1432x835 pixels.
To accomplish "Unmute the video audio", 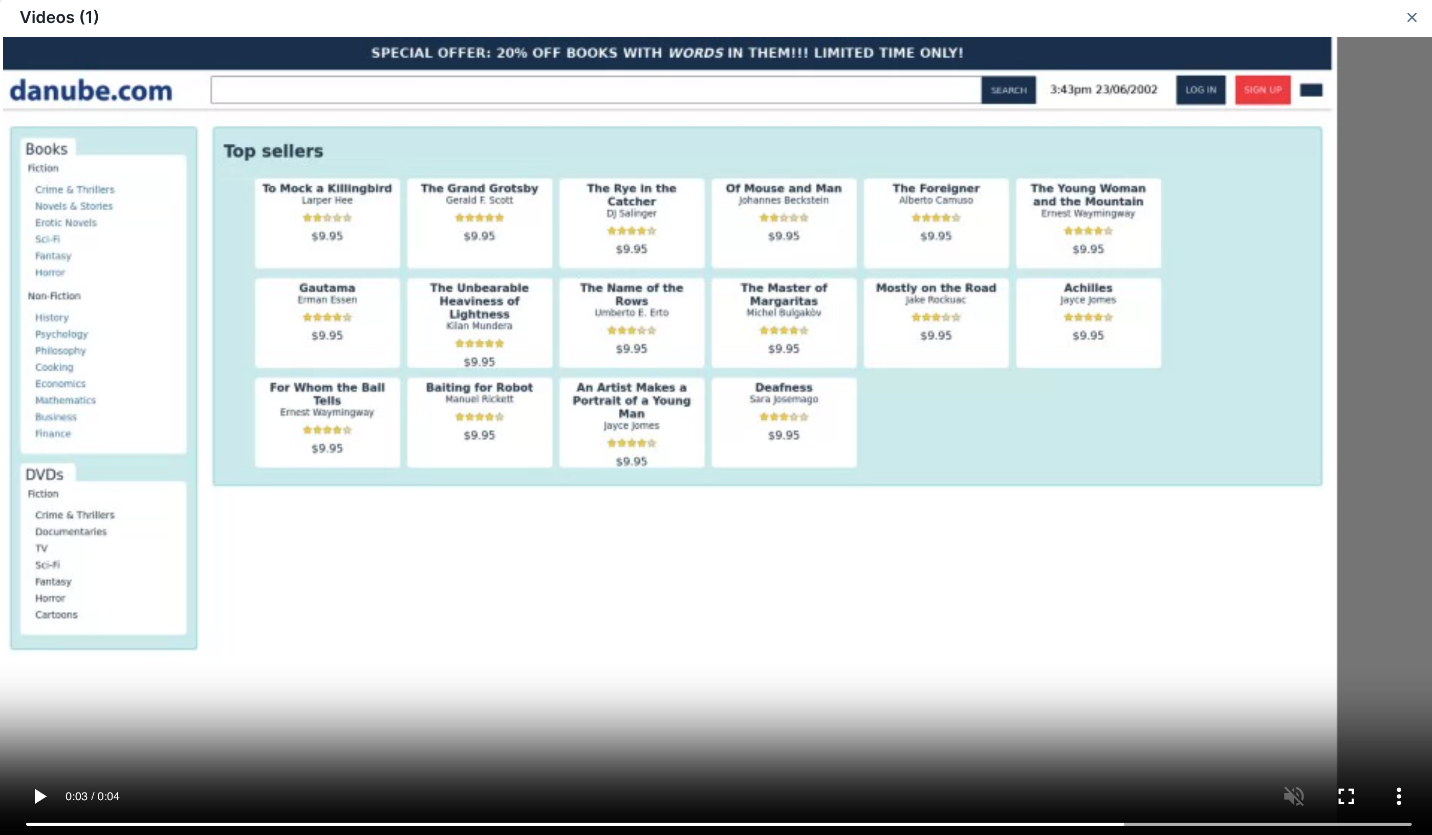I will point(1294,797).
